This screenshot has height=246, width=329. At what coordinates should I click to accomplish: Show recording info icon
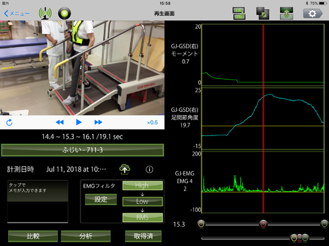click(150, 170)
